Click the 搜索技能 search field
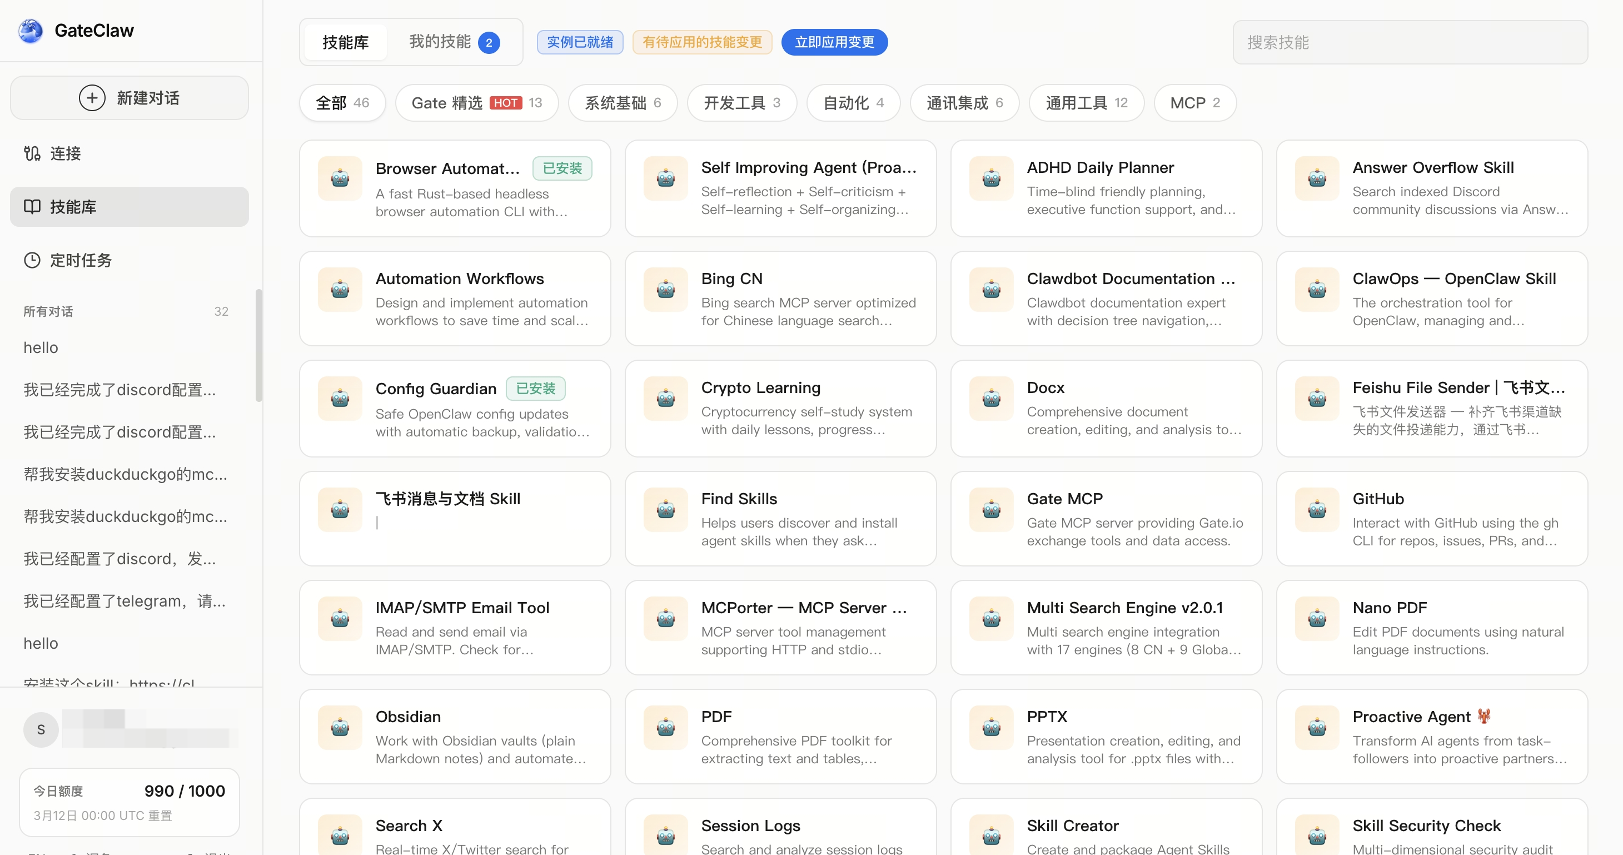The height and width of the screenshot is (855, 1623). 1410,42
